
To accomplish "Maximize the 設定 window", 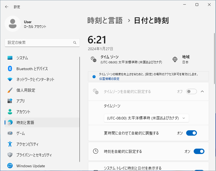I will (x=197, y=5).
